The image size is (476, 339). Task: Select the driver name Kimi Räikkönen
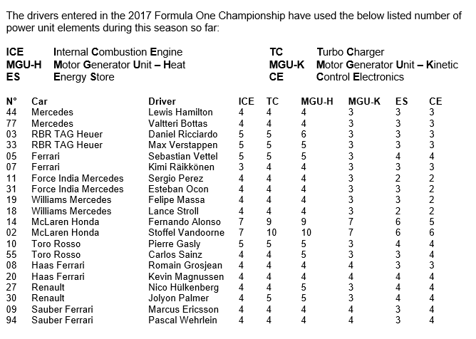coord(181,167)
